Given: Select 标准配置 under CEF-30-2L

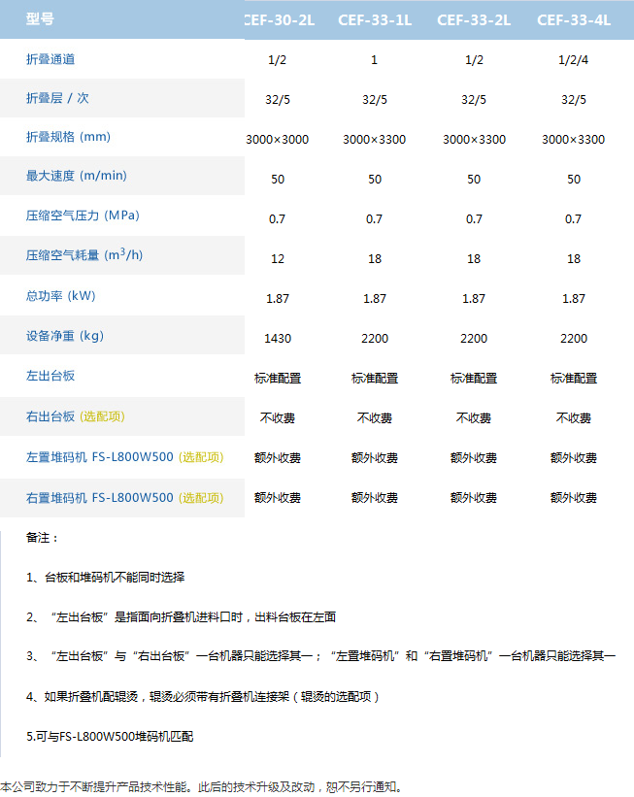Looking at the screenshot, I should click(278, 379).
